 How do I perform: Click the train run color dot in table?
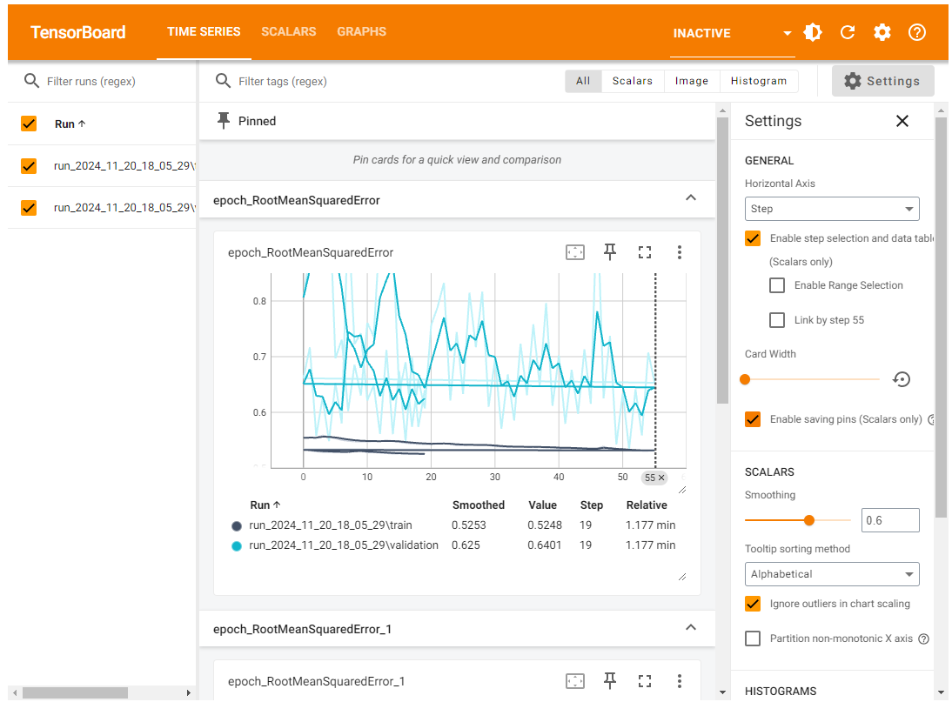pyautogui.click(x=237, y=526)
